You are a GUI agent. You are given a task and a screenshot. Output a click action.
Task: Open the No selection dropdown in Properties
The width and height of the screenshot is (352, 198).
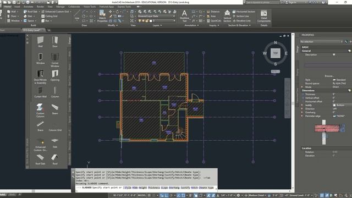click(x=321, y=42)
